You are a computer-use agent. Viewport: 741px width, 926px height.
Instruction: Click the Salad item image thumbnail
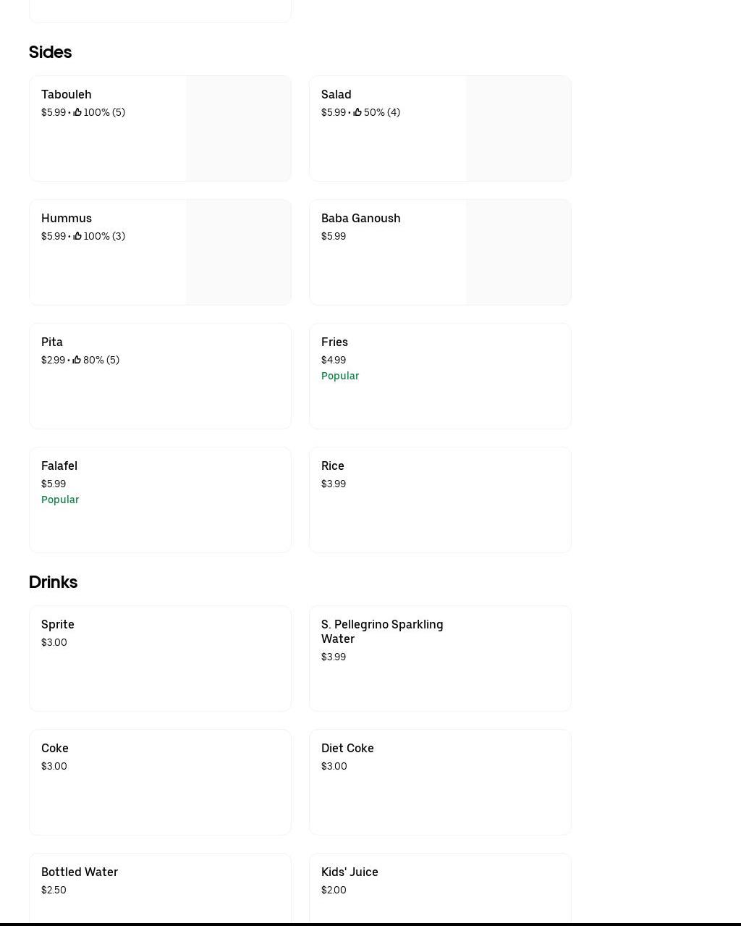point(518,128)
